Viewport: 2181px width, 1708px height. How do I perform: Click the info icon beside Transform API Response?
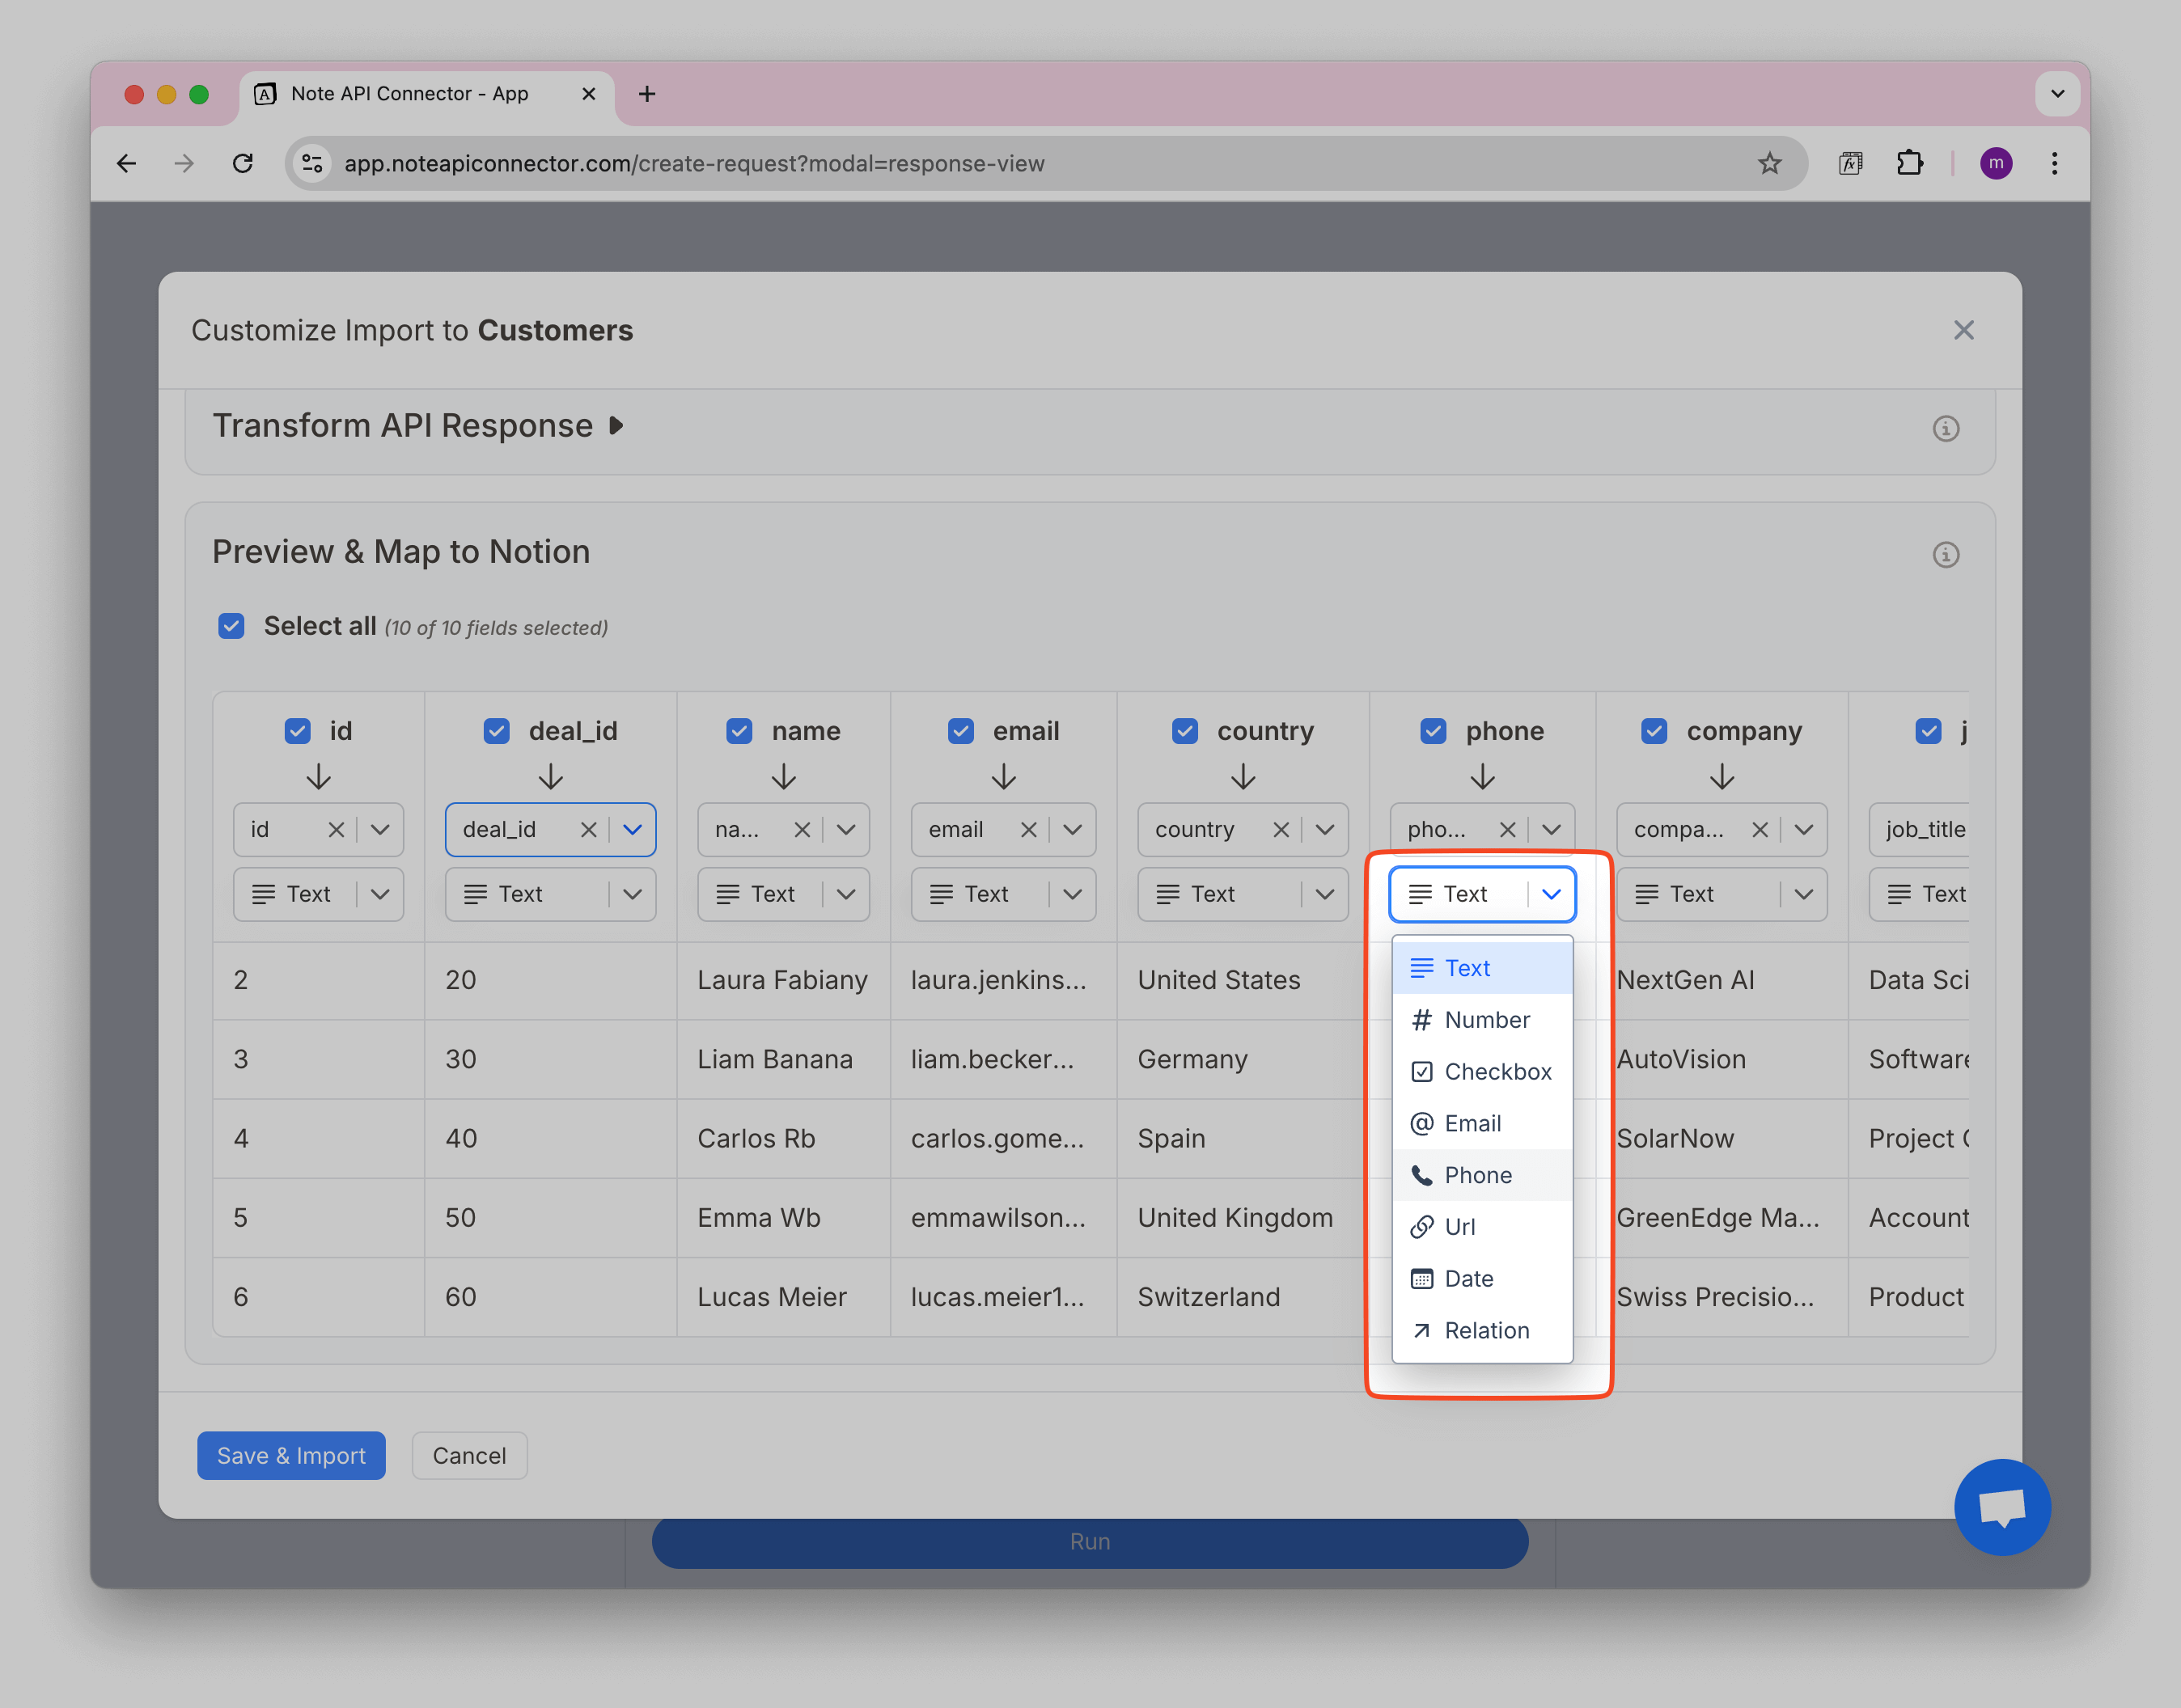click(1945, 429)
